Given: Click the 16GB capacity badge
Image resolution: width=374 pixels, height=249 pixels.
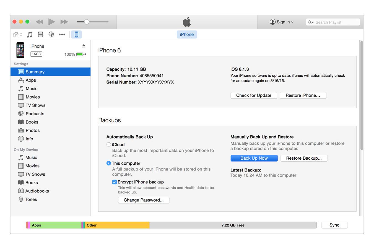Looking at the screenshot, I should 36,54.
